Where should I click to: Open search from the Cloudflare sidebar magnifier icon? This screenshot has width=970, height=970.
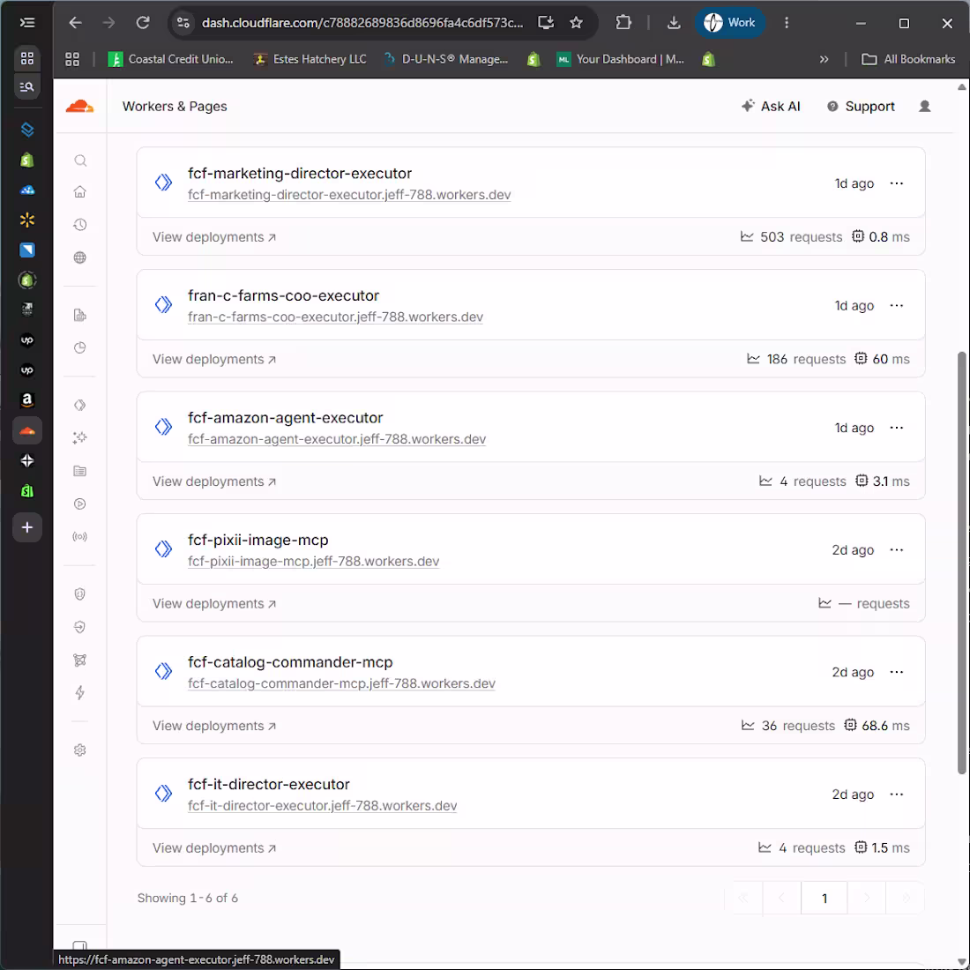(80, 160)
